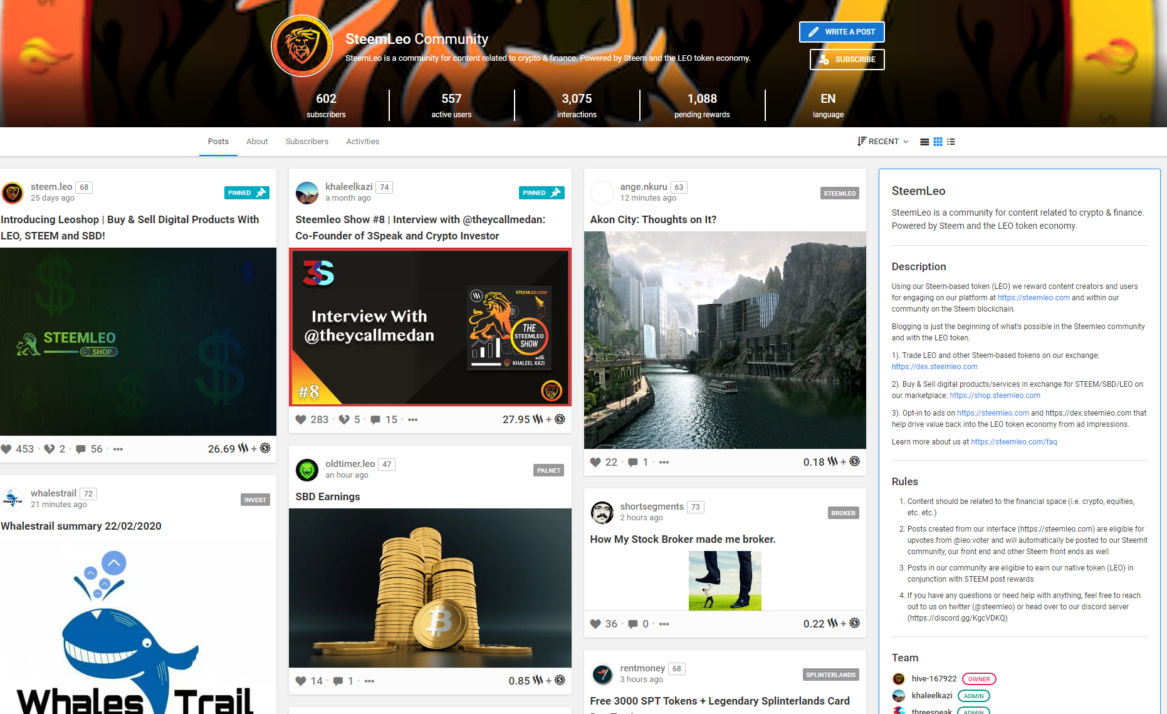
Task: Expand the RECENT sort dropdown
Action: pos(883,142)
